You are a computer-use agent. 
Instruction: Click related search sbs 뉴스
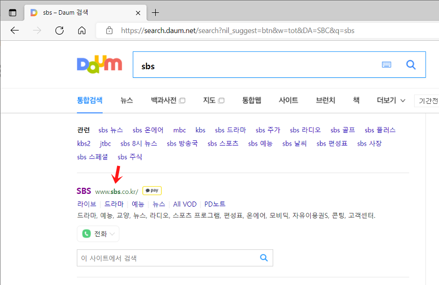[x=110, y=130]
